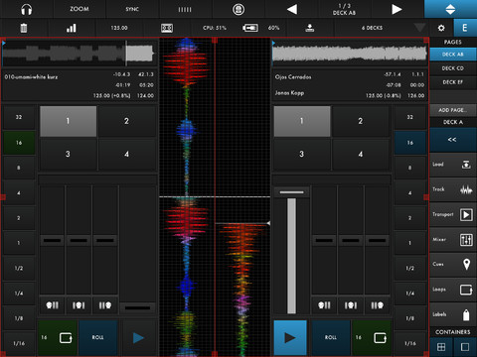Screen dimensions: 477x357
Task: Select ZOOM in top bar
Action: (x=79, y=9)
